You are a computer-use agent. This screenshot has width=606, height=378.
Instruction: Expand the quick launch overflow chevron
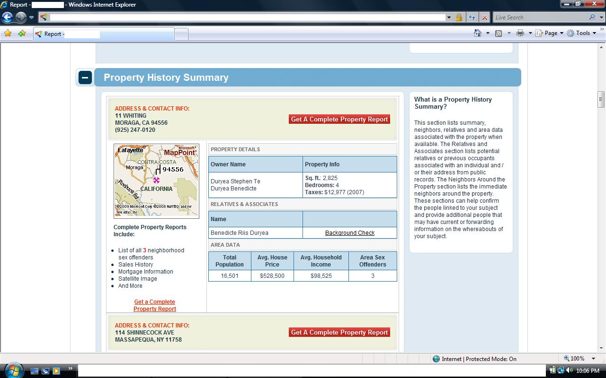pyautogui.click(x=70, y=369)
